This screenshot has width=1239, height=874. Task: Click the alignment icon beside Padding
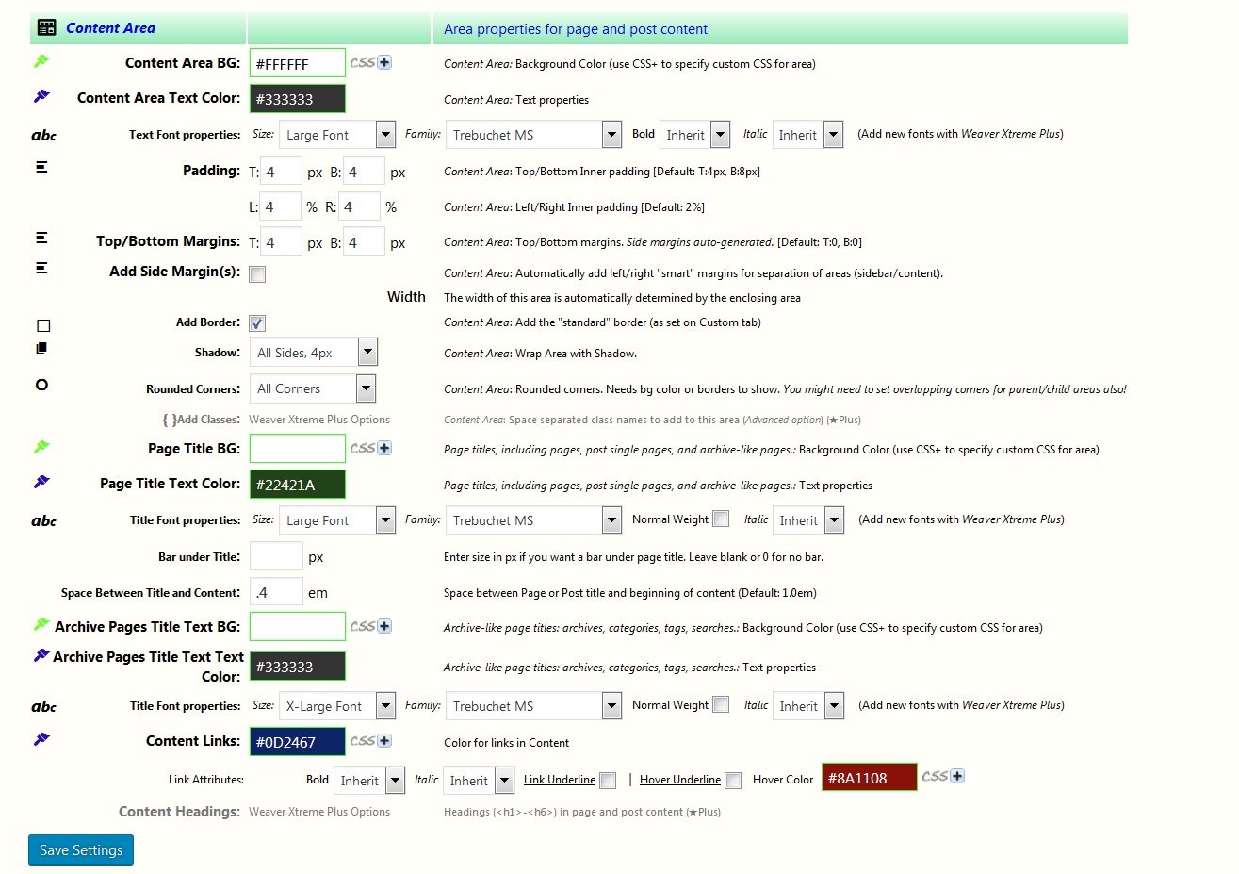click(x=41, y=167)
